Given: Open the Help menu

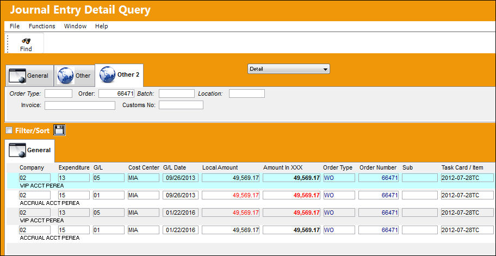Looking at the screenshot, I should [x=102, y=26].
